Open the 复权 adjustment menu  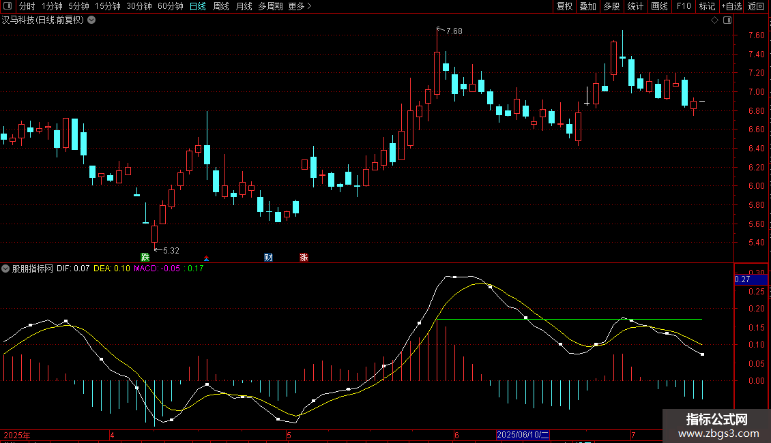(x=564, y=6)
